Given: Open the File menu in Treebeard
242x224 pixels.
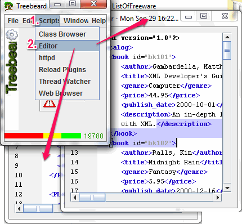Looking at the screenshot, I should pos(13,21).
